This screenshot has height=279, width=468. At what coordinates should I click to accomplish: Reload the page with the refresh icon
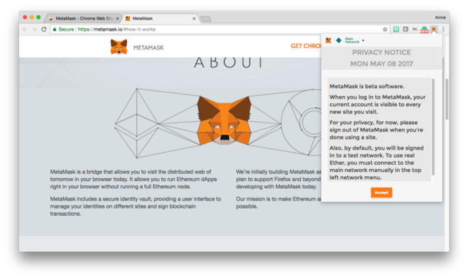(44, 29)
